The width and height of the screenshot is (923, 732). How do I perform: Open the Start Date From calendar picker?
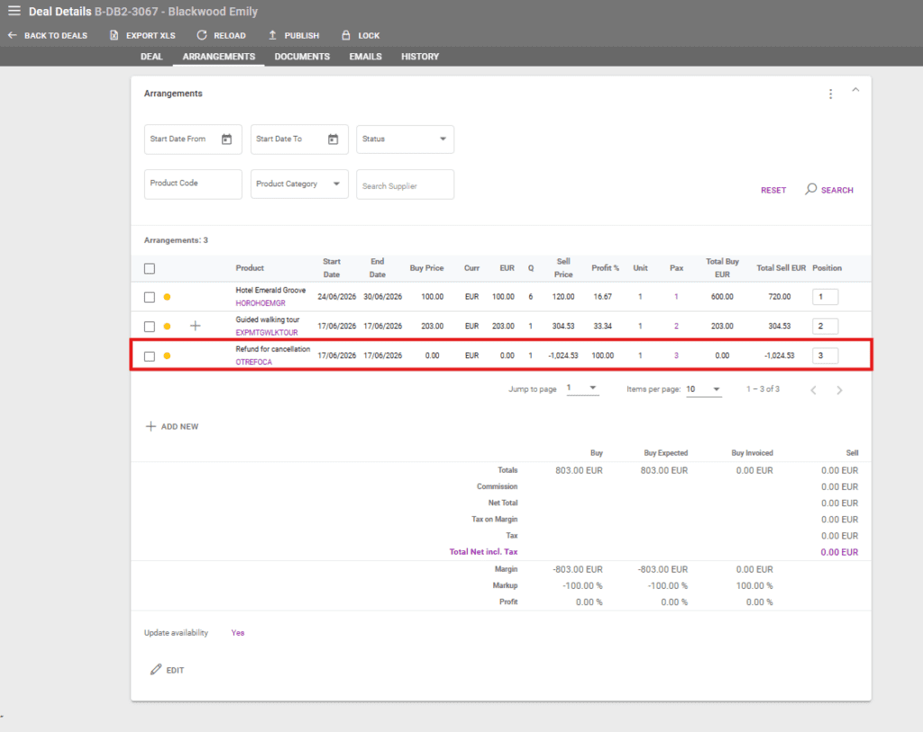tap(227, 140)
